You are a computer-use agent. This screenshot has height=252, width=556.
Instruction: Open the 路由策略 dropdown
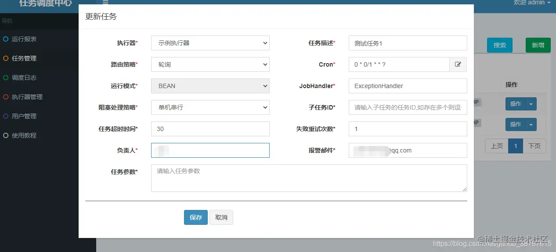click(x=210, y=64)
